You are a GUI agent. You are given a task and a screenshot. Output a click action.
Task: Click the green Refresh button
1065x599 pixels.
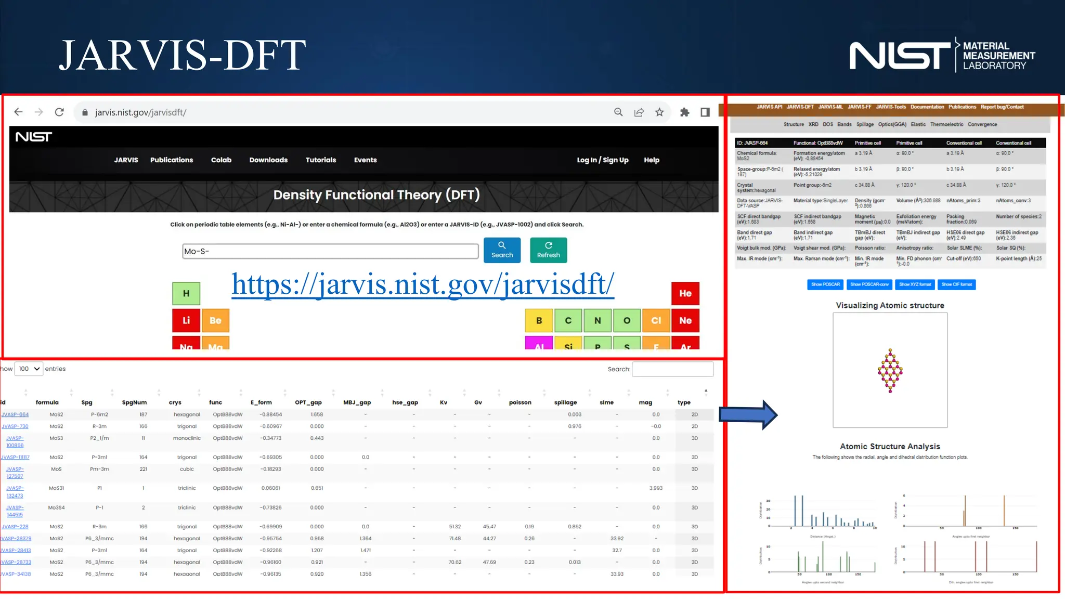click(x=549, y=250)
